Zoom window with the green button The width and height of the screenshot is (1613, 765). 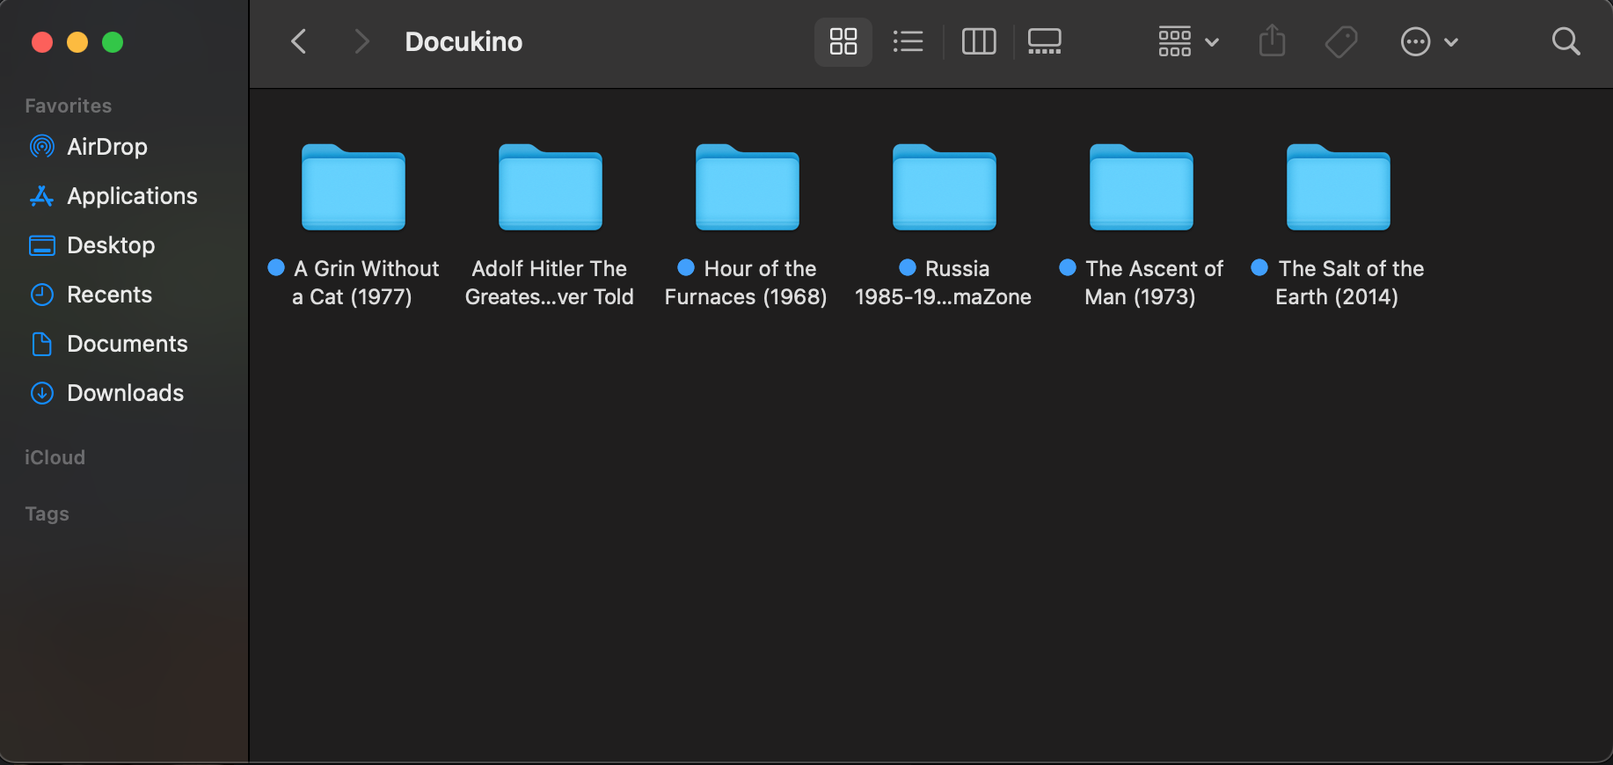pyautogui.click(x=113, y=41)
